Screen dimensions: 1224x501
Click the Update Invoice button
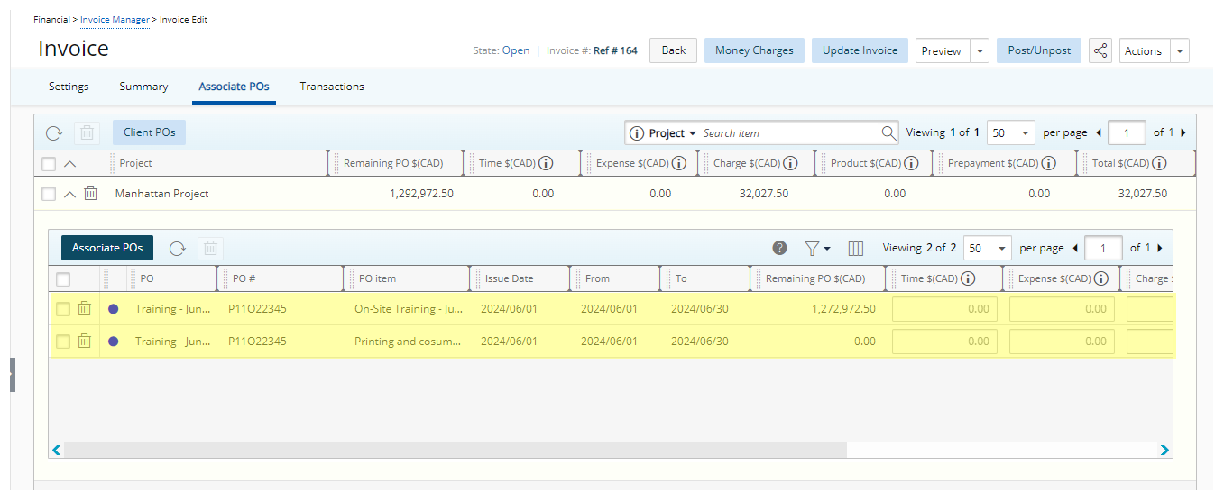(860, 50)
